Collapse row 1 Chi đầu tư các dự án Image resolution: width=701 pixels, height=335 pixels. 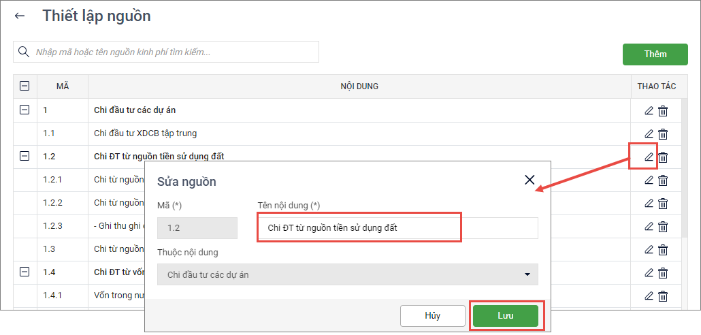[x=25, y=110]
